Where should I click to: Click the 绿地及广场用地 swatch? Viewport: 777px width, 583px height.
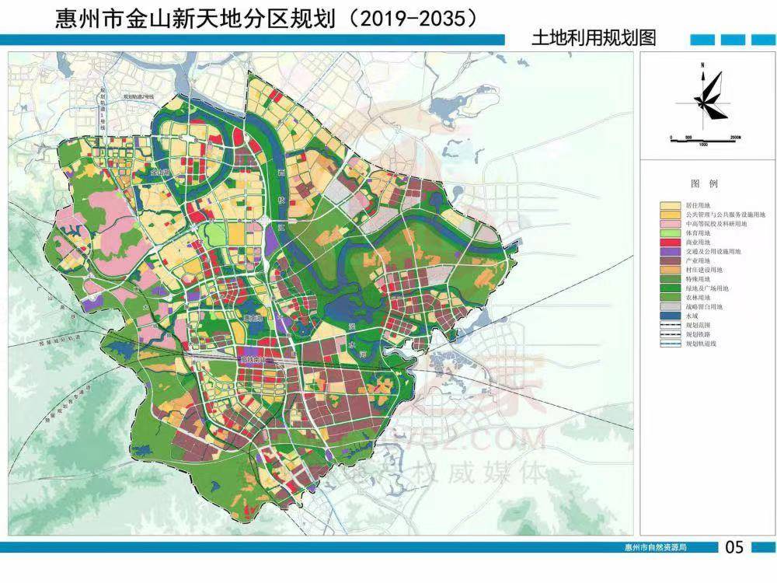tap(670, 288)
